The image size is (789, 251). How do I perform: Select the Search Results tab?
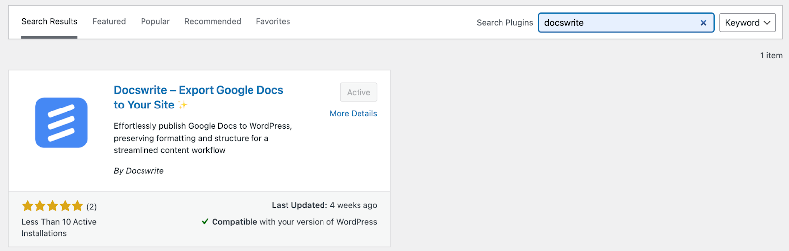pyautogui.click(x=49, y=21)
